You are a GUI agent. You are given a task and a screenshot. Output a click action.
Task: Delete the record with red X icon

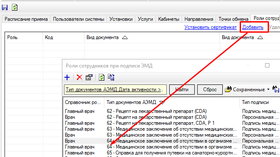point(79,77)
